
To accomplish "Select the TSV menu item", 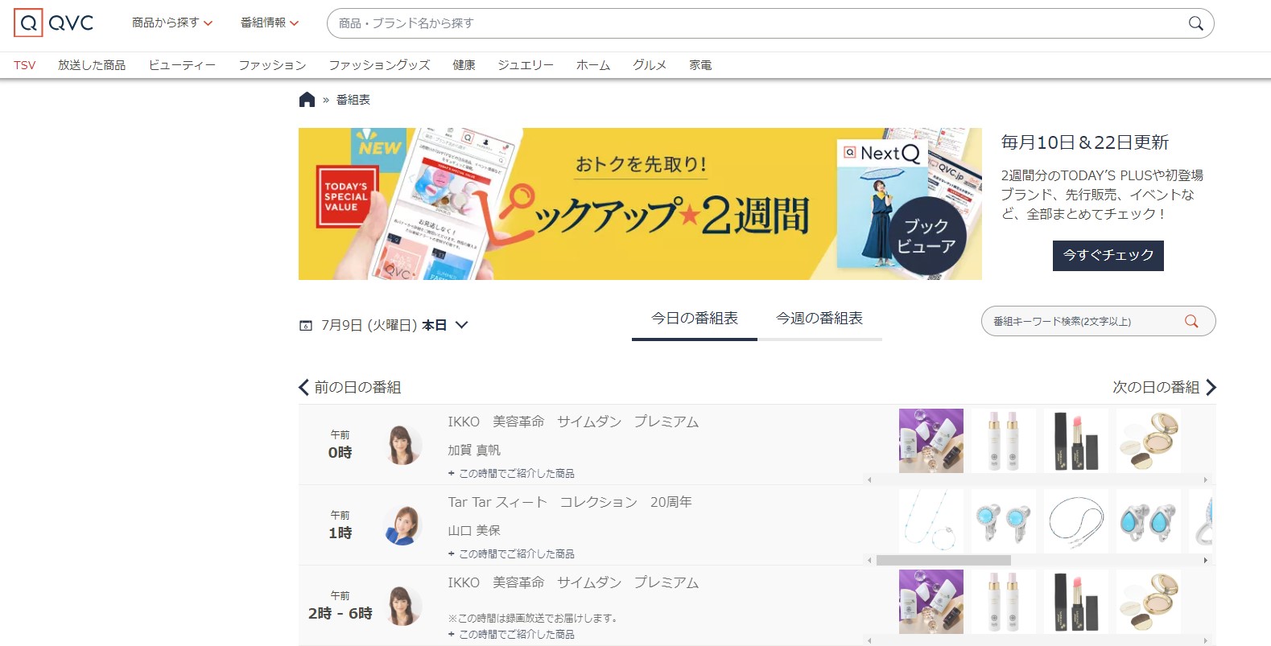I will click(x=24, y=65).
